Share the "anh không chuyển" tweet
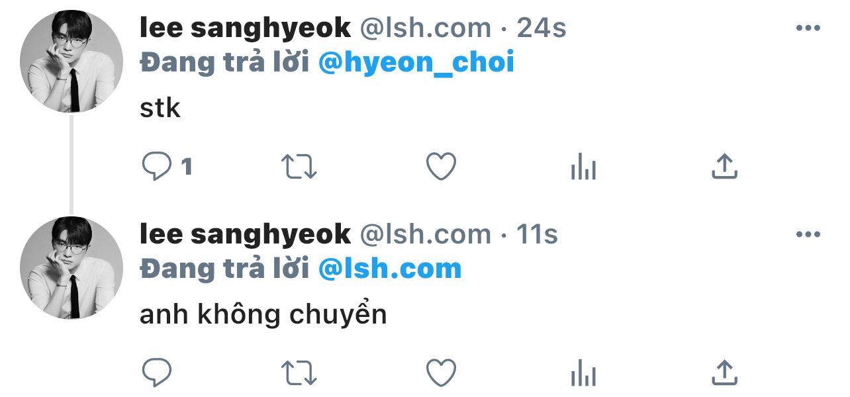 click(x=724, y=373)
